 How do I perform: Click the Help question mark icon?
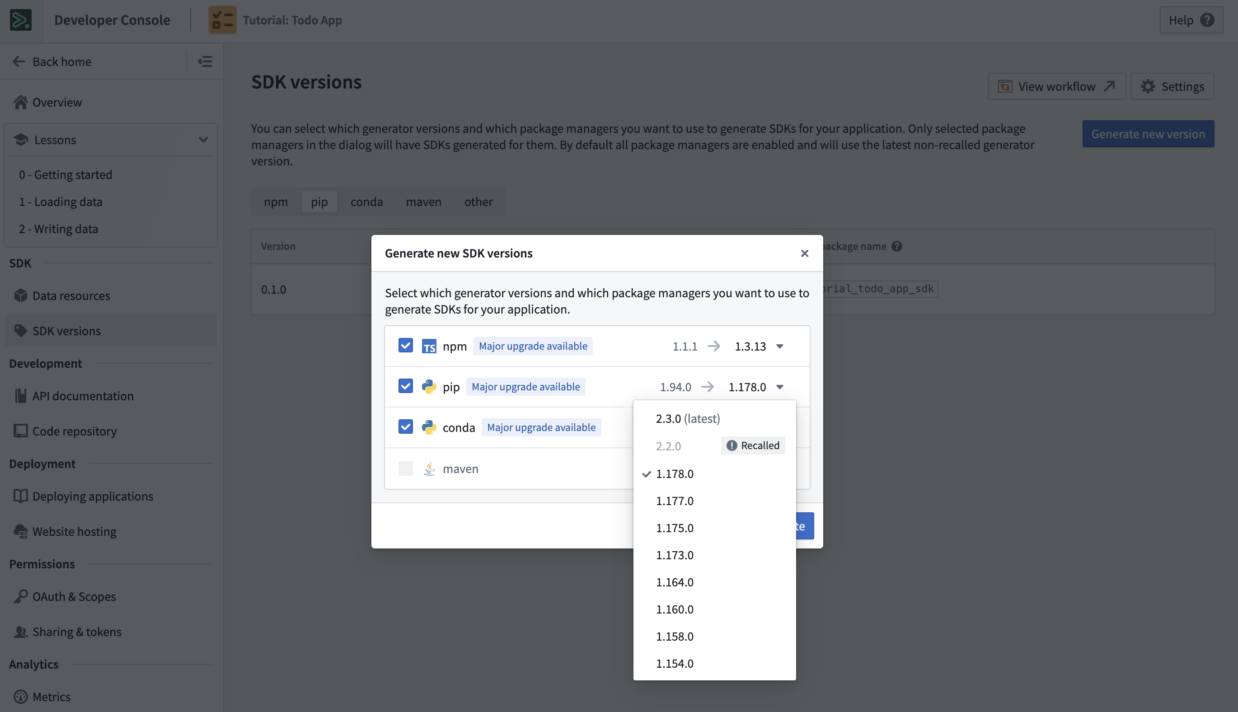[x=1207, y=20]
